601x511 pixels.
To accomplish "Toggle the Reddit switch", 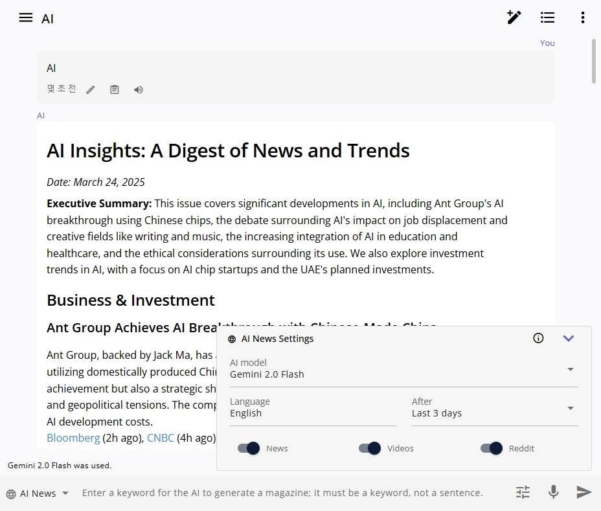I will 492,448.
